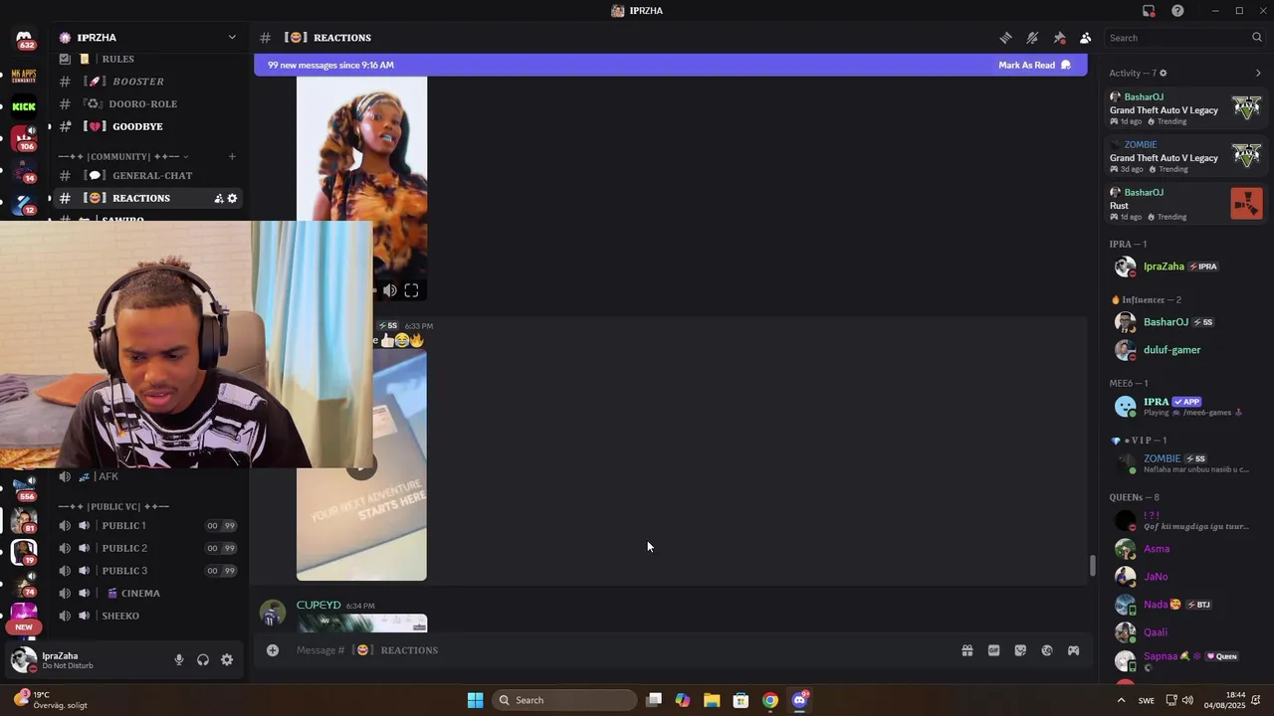Select the DOORO-ROLE channel
This screenshot has height=716, width=1274.
pos(148,103)
